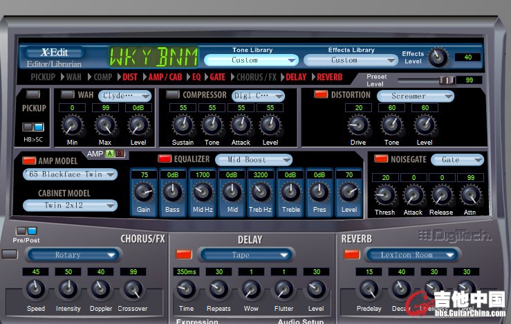This screenshot has height=324, width=511.
Task: Click the Chorus/FX Speed knob
Action: [x=35, y=289]
